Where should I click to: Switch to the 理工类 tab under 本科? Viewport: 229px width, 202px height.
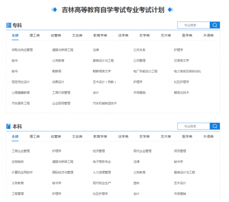pos(35,137)
